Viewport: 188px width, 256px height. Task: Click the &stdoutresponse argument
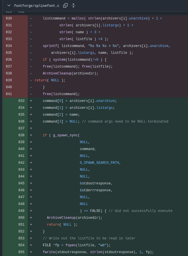(x=95, y=183)
